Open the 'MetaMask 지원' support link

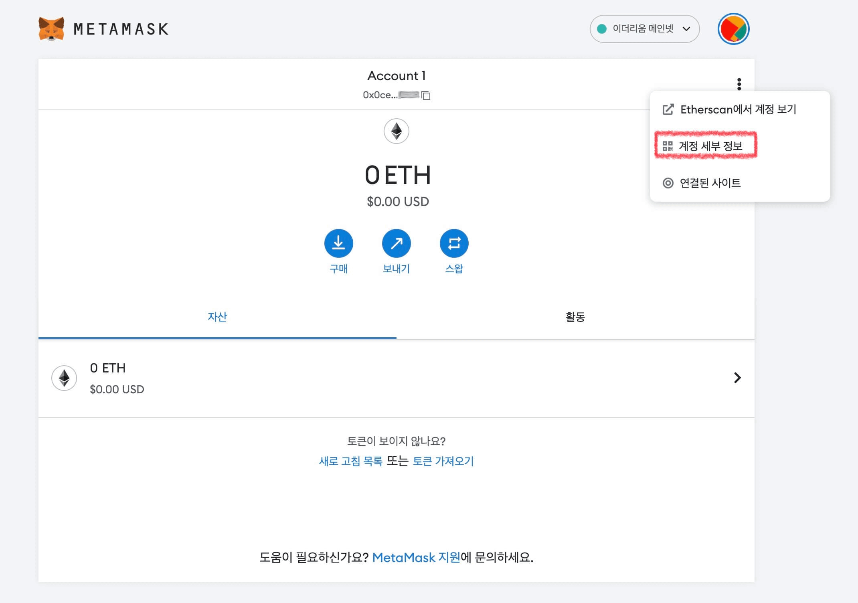tap(416, 557)
